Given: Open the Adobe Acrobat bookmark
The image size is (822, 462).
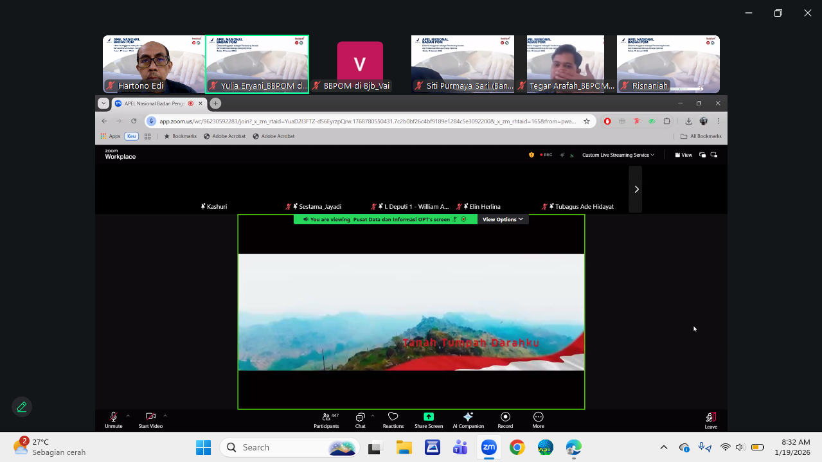Looking at the screenshot, I should [224, 136].
